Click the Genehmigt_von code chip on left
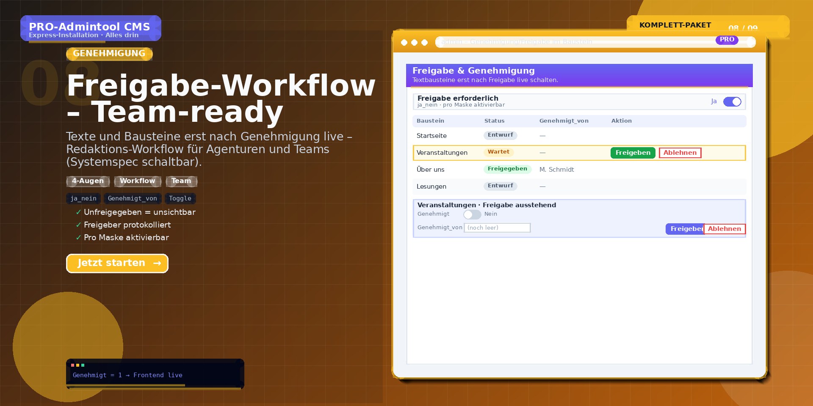The image size is (813, 406). [133, 198]
